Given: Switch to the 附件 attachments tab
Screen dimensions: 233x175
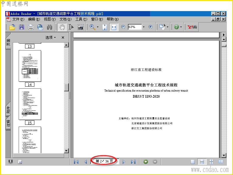Looking at the screenshot, I should tap(8, 110).
